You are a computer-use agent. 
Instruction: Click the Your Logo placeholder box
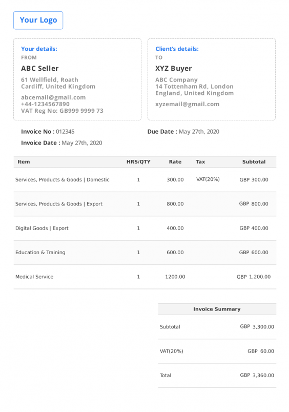pyautogui.click(x=38, y=20)
